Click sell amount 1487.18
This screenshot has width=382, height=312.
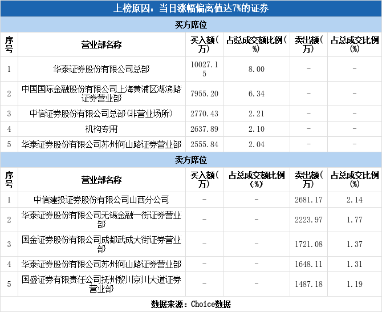point(308,284)
